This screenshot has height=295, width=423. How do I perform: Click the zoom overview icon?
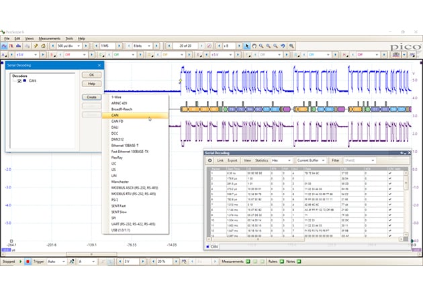291,46
